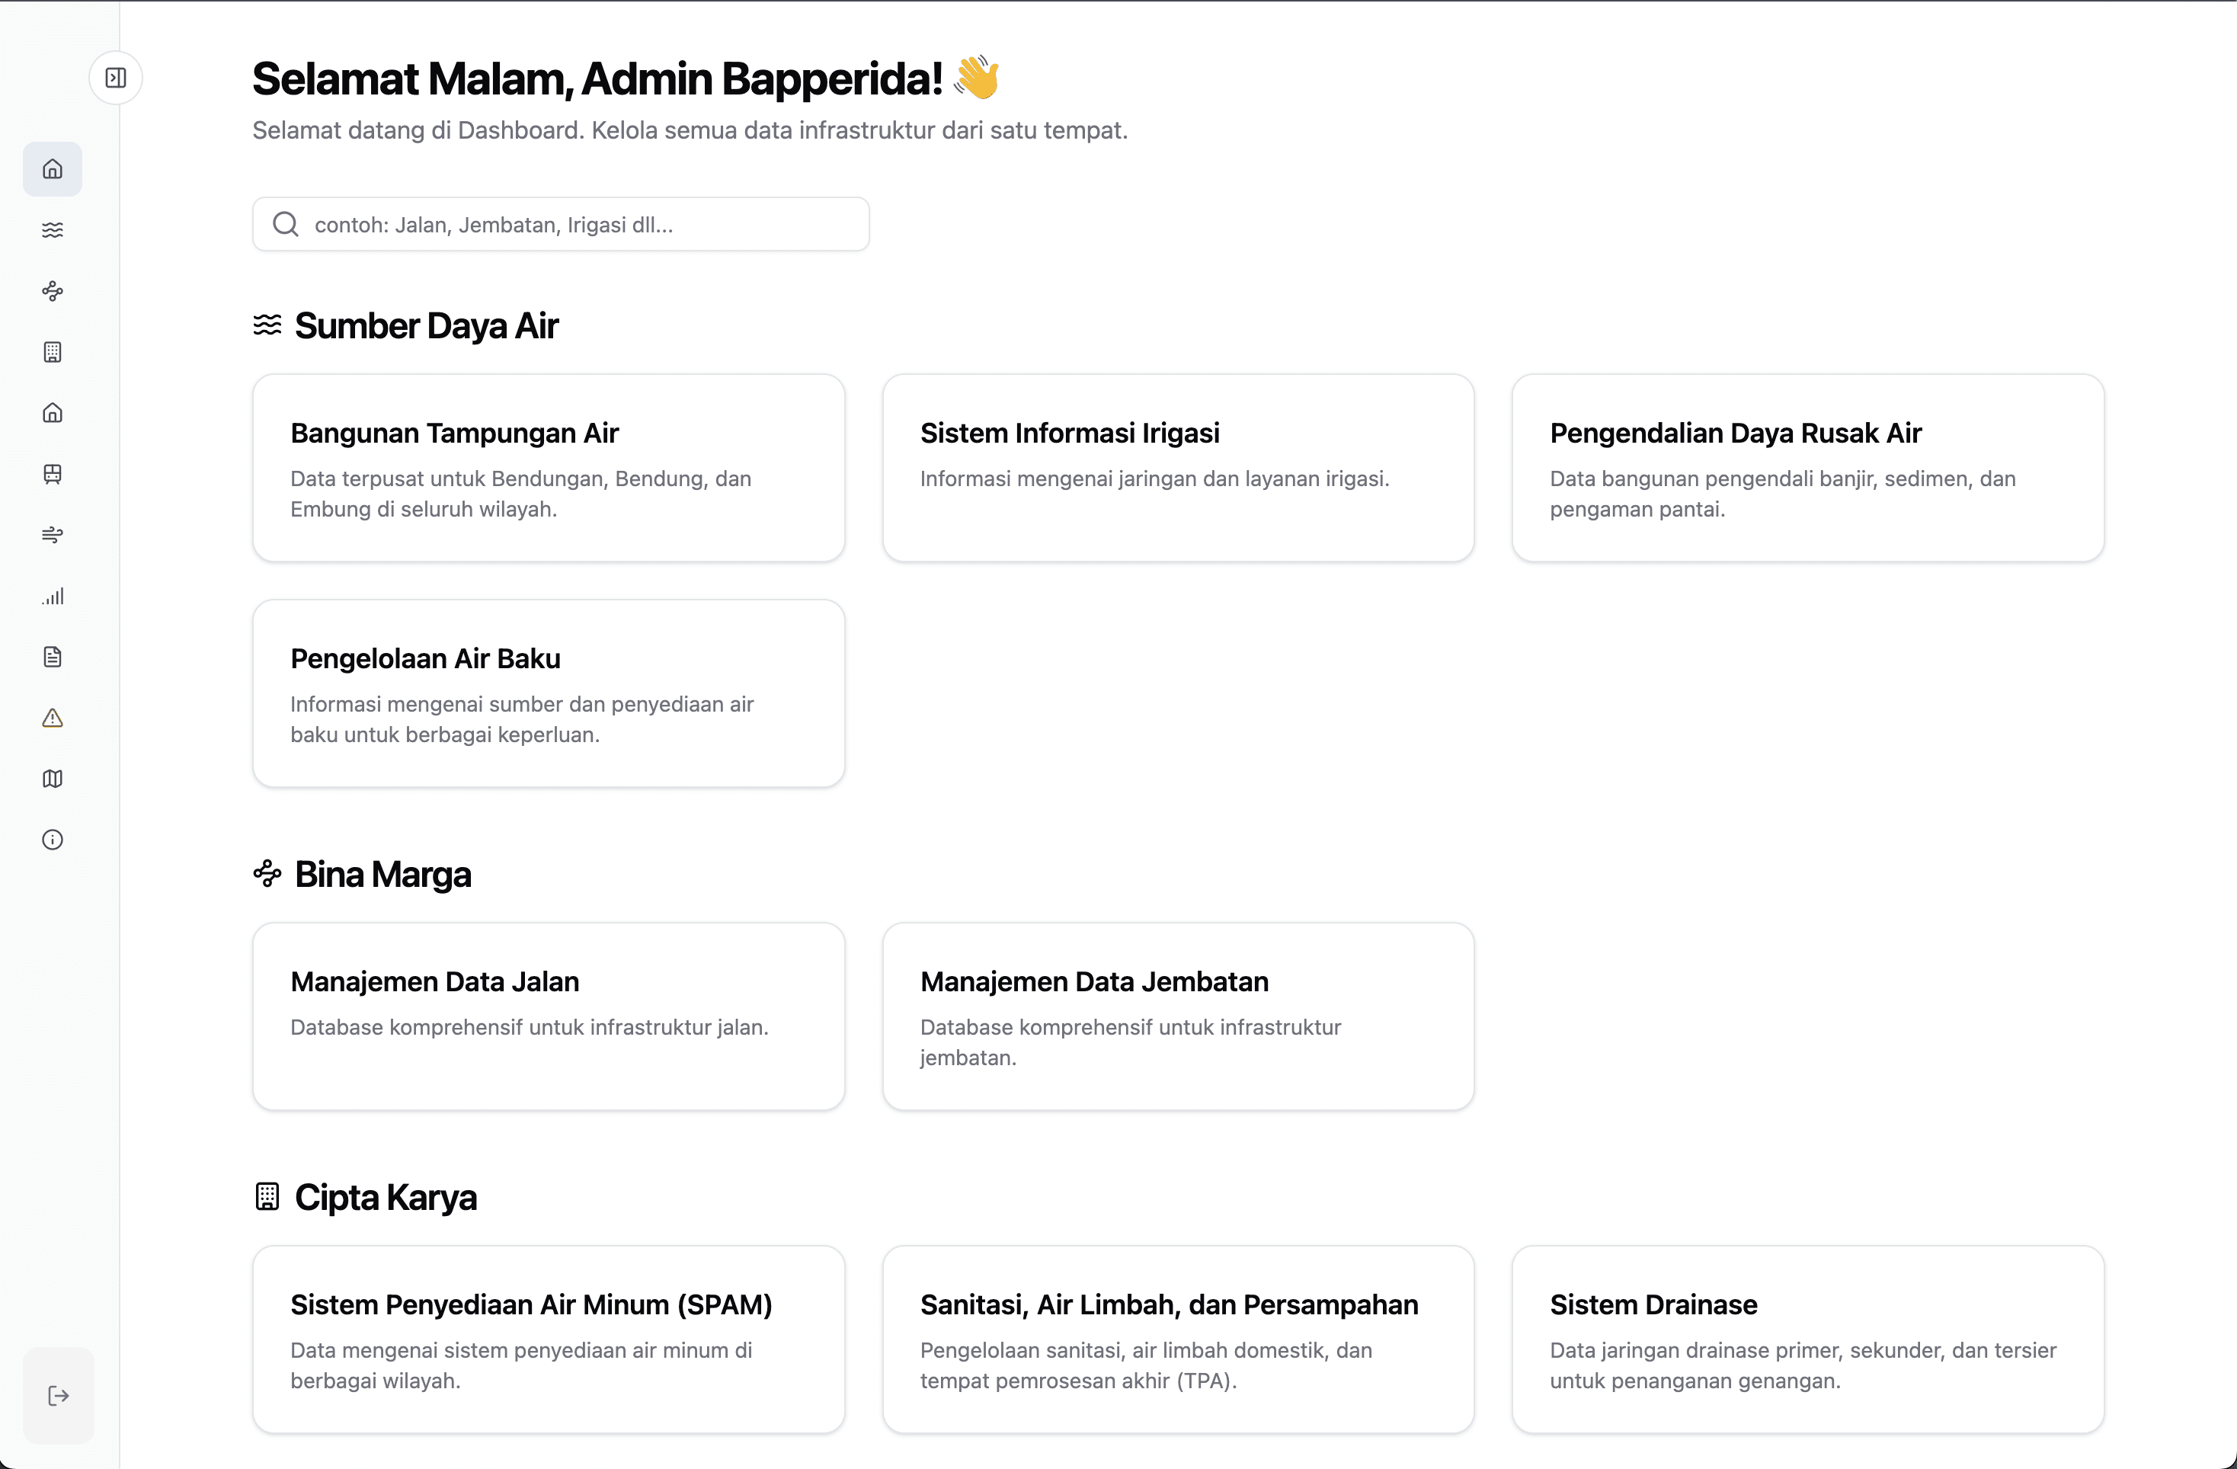Image resolution: width=2237 pixels, height=1469 pixels.
Task: Click the 'Bina Marga' section heading
Action: pos(383,875)
